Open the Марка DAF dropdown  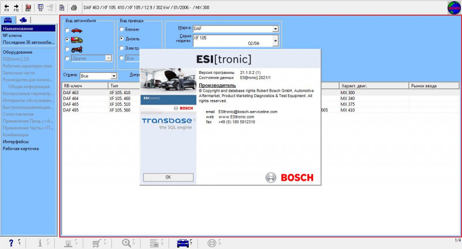[x=275, y=28]
